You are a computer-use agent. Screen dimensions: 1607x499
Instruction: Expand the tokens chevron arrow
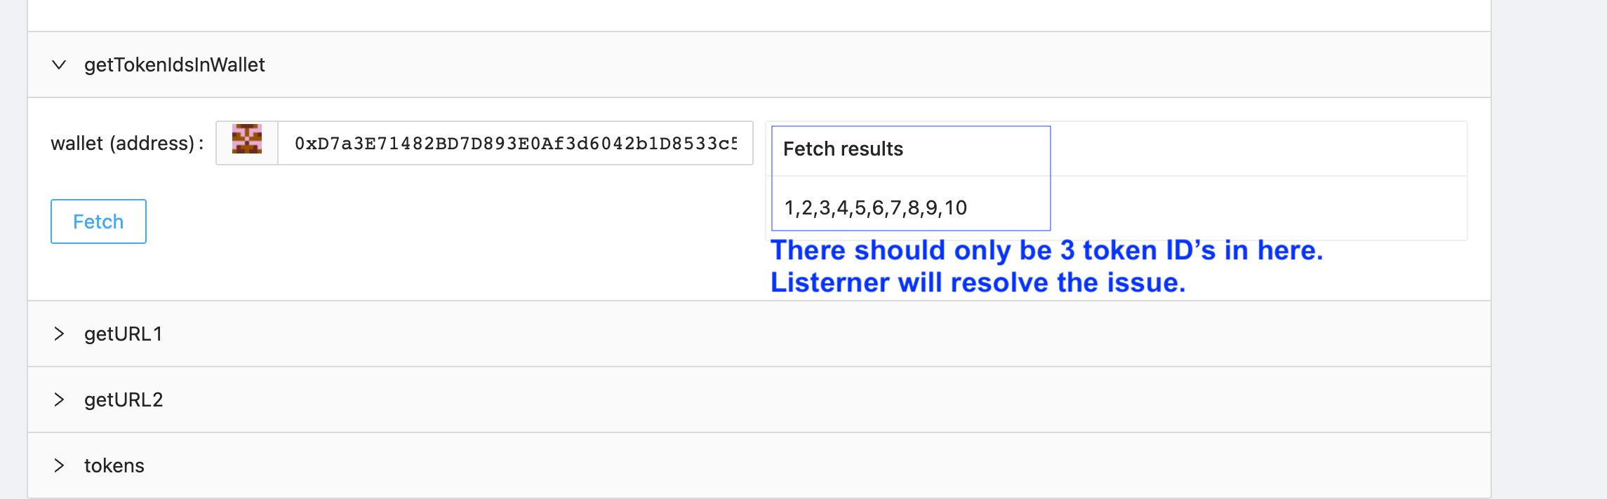[x=59, y=465]
